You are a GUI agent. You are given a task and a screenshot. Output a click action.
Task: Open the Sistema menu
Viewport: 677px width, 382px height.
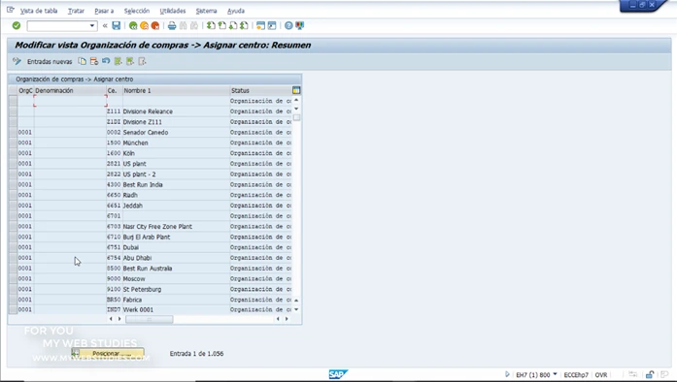(x=206, y=11)
